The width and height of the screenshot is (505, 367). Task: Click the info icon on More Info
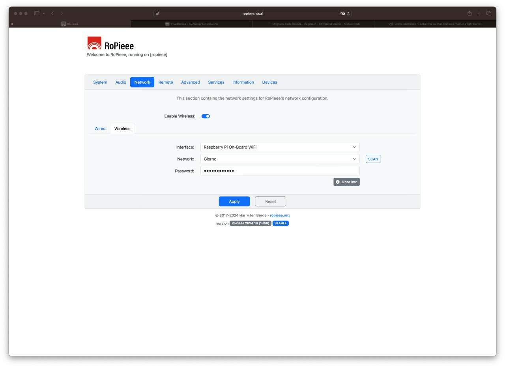[x=338, y=182]
